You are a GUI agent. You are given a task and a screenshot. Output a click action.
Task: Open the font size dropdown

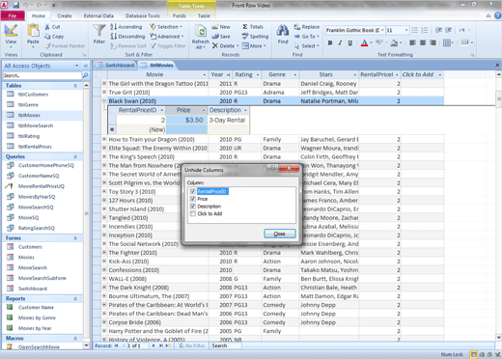[406, 30]
